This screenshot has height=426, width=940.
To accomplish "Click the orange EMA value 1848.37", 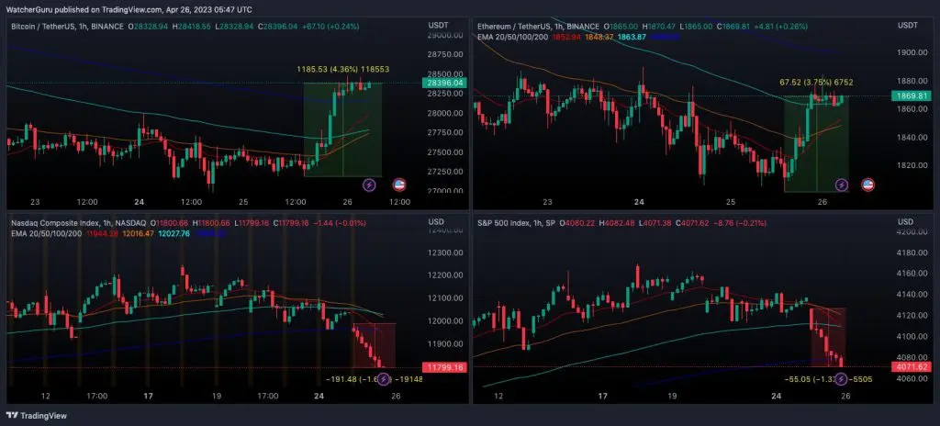I will 597,38.
